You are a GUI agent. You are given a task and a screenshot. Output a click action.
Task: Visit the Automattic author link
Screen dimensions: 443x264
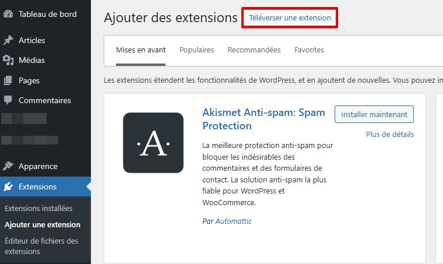click(x=234, y=221)
